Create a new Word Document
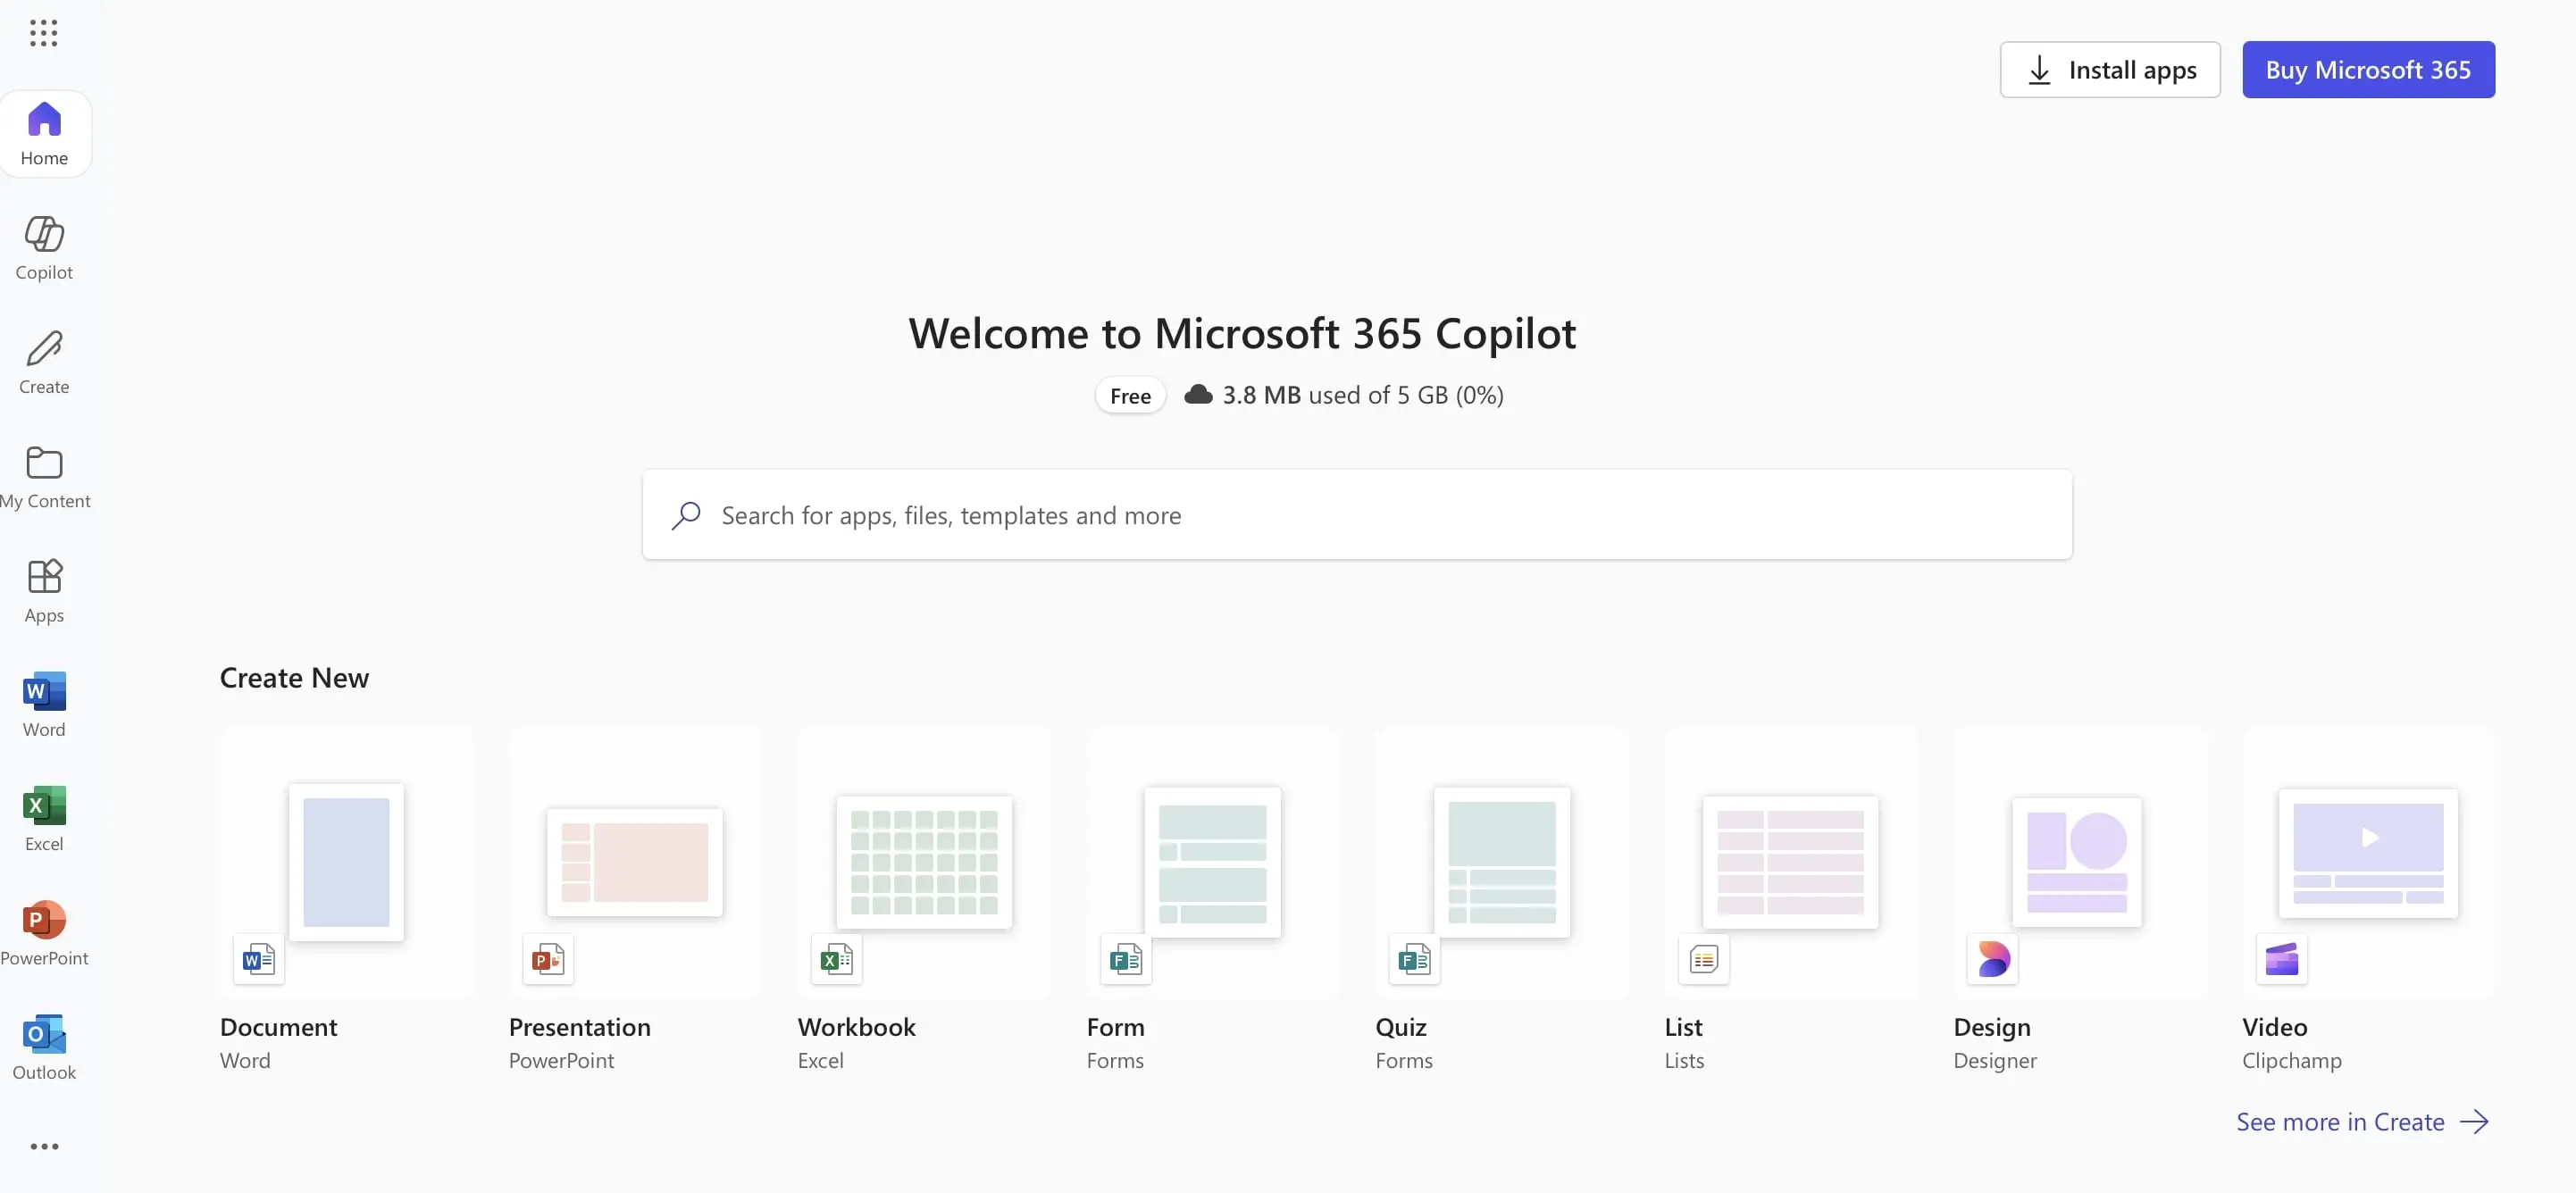Image resolution: width=2576 pixels, height=1193 pixels. (346, 862)
